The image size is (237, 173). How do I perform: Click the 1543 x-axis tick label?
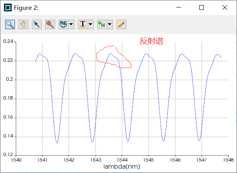96,160
